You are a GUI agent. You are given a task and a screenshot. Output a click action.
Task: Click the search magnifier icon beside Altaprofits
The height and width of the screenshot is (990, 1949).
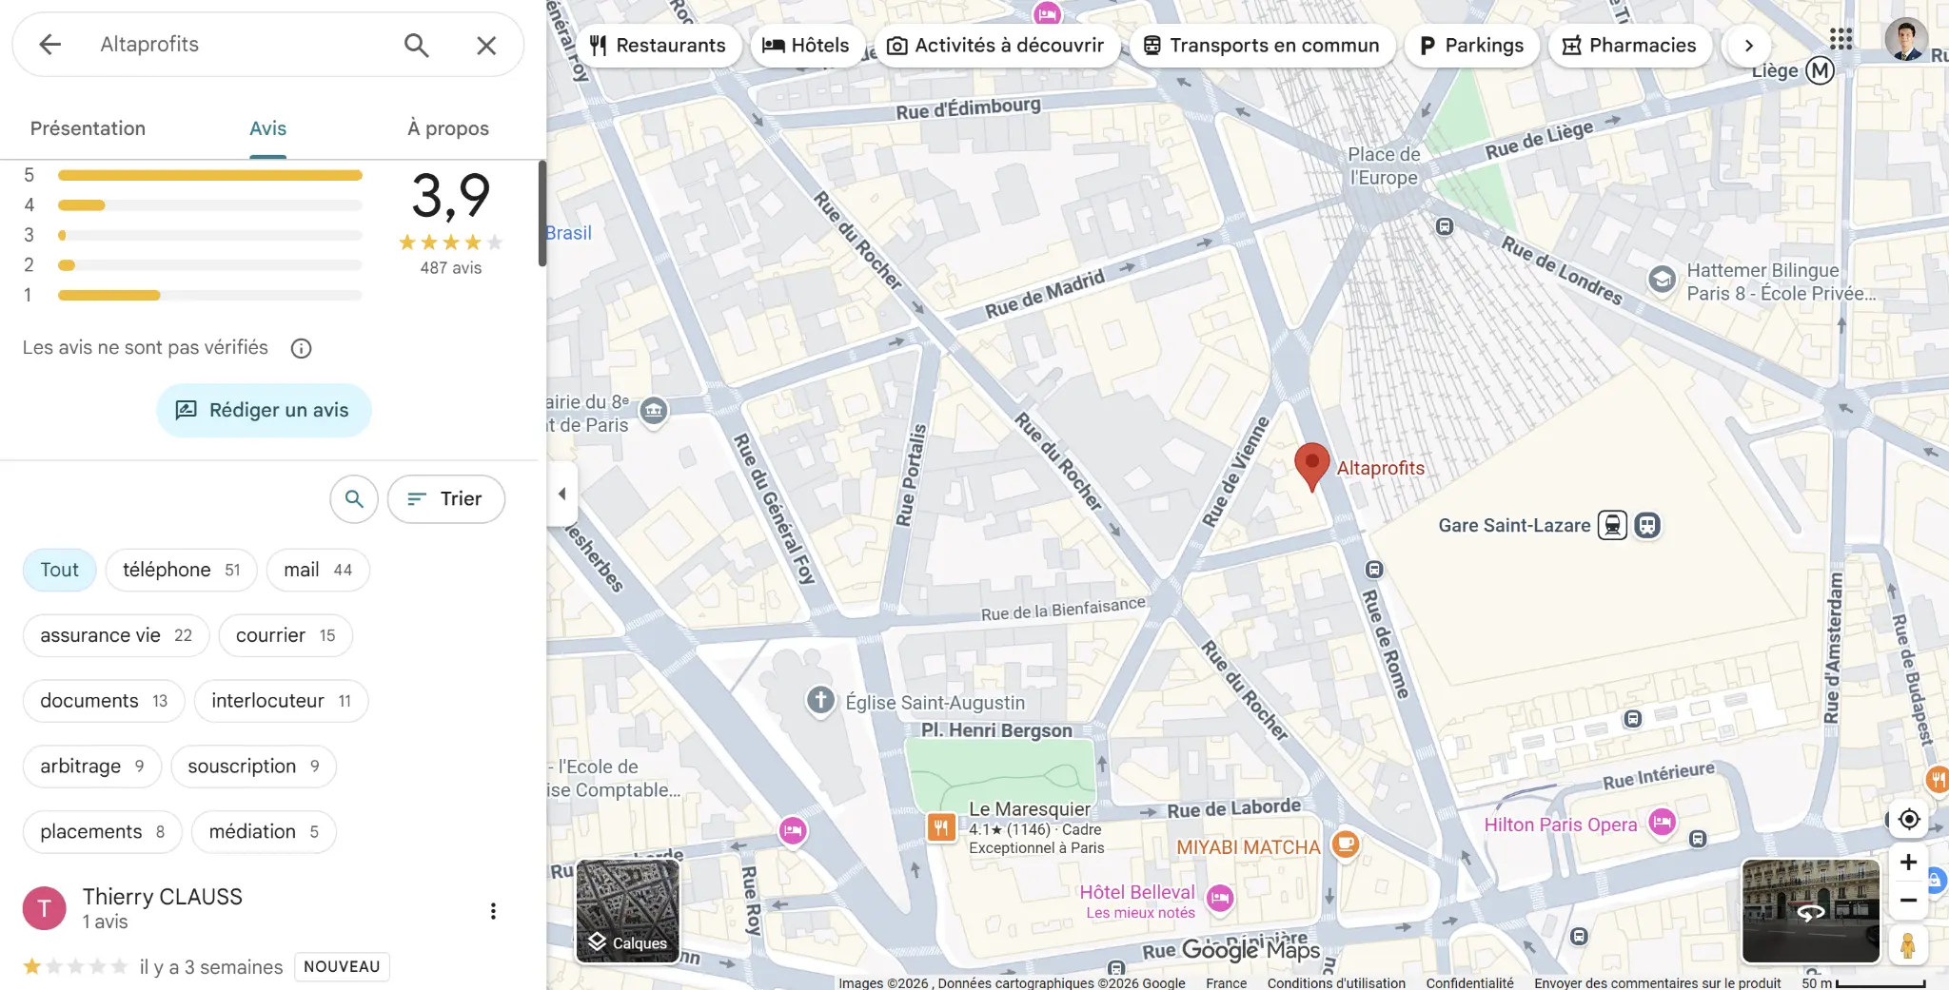point(416,45)
